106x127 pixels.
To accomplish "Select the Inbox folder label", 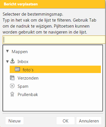I will (x=23, y=62).
